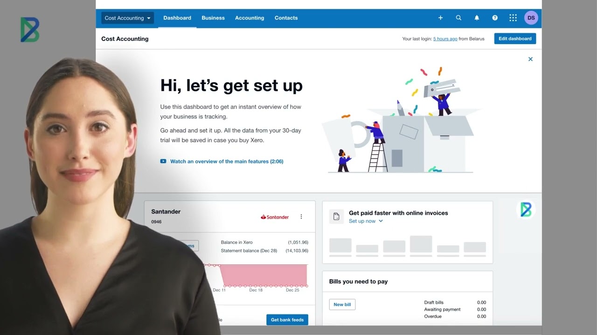
Task: Open the help question-mark icon
Action: (x=495, y=18)
